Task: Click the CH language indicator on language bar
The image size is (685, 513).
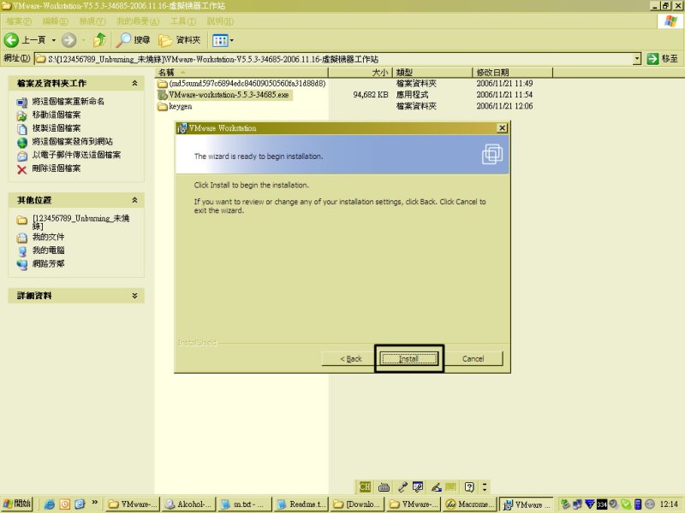Action: [365, 486]
